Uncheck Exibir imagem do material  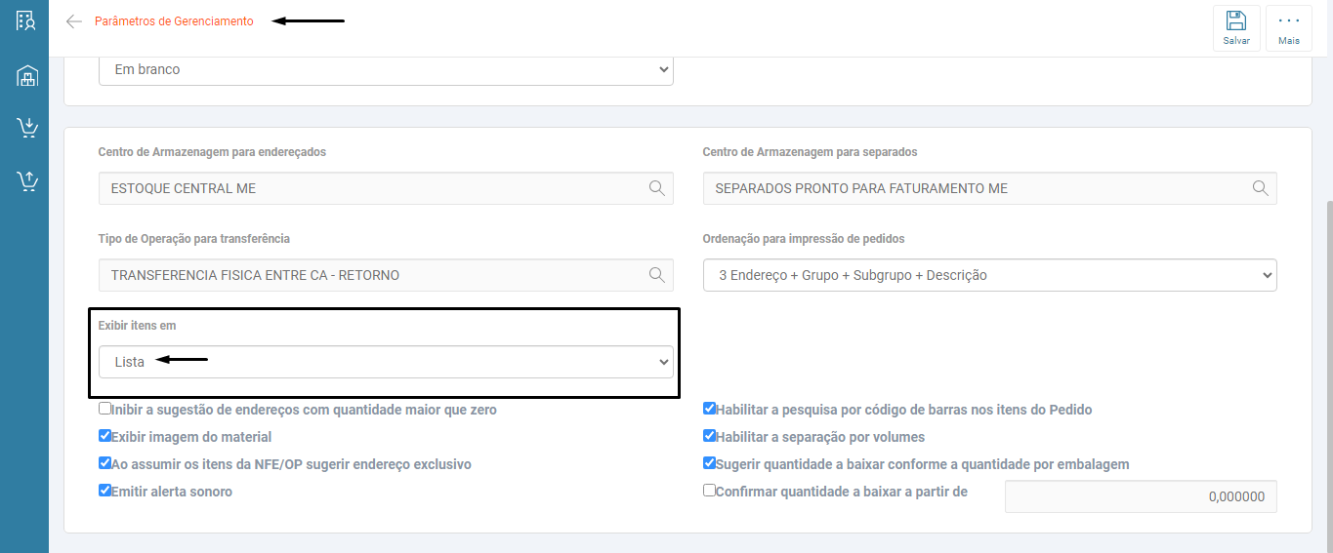(x=105, y=436)
